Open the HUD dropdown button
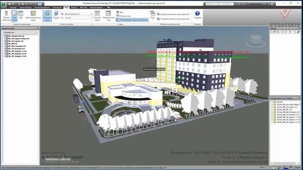This screenshot has width=303, height=170. click(x=21, y=16)
